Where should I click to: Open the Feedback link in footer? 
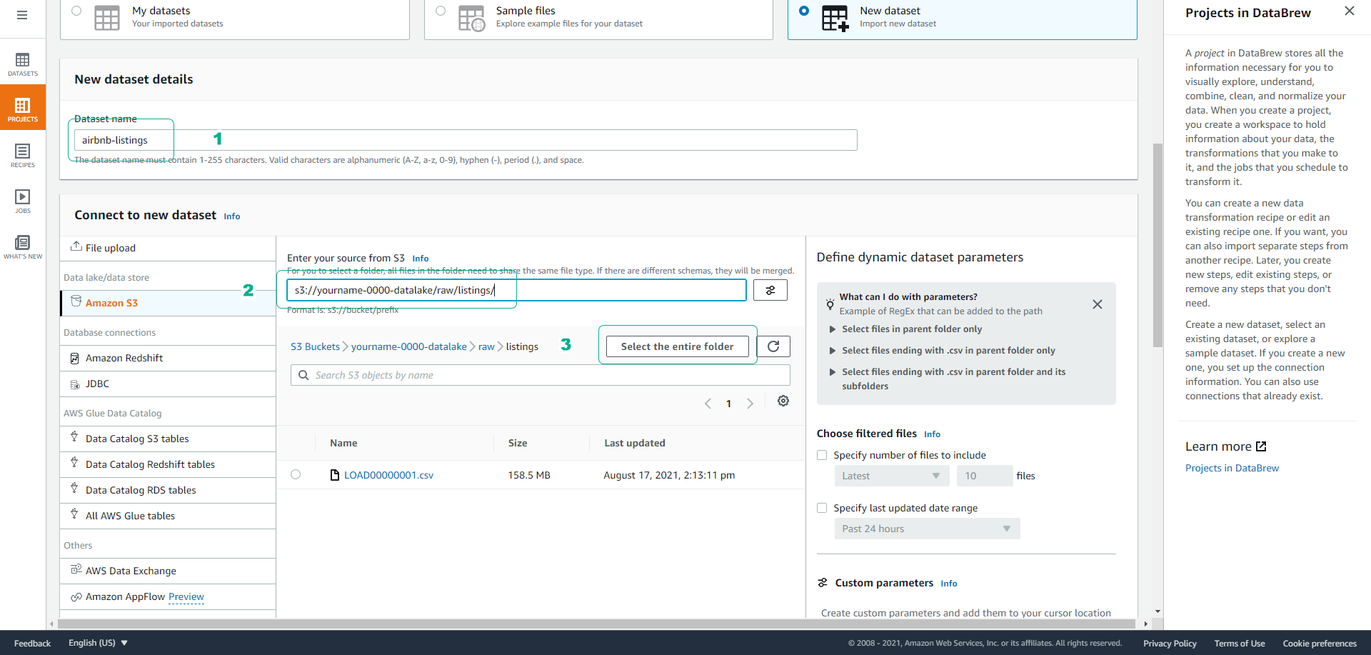coord(32,644)
